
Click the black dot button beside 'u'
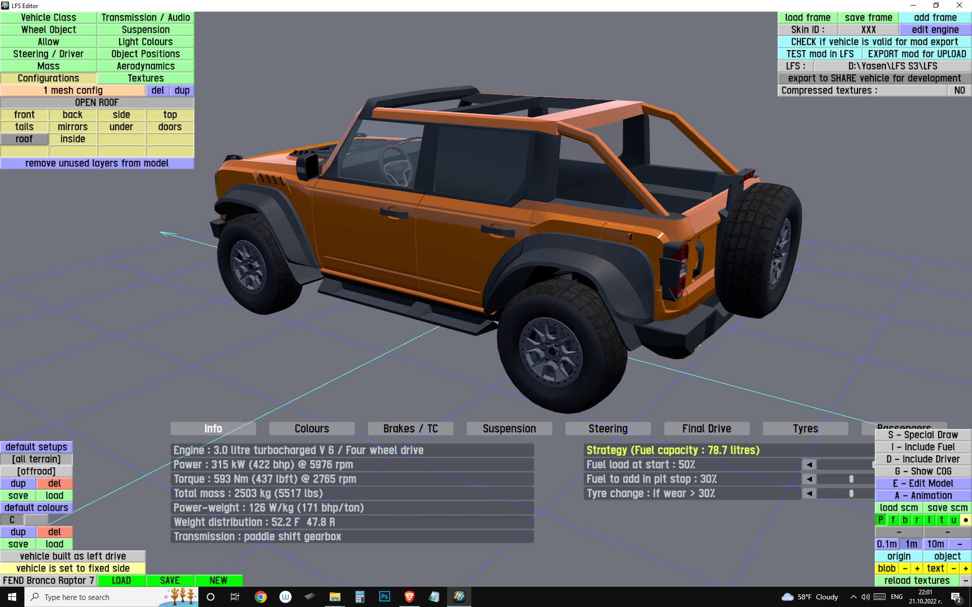pyautogui.click(x=965, y=519)
